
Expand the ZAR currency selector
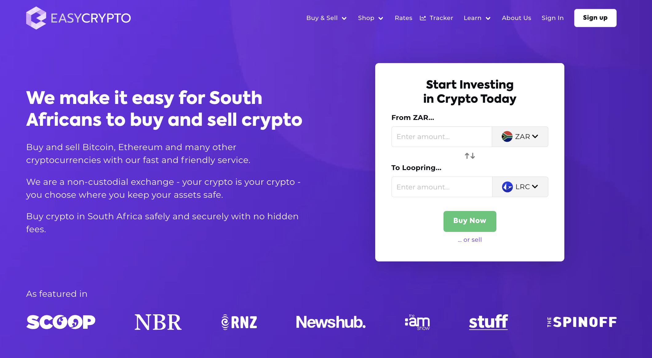[x=520, y=137]
